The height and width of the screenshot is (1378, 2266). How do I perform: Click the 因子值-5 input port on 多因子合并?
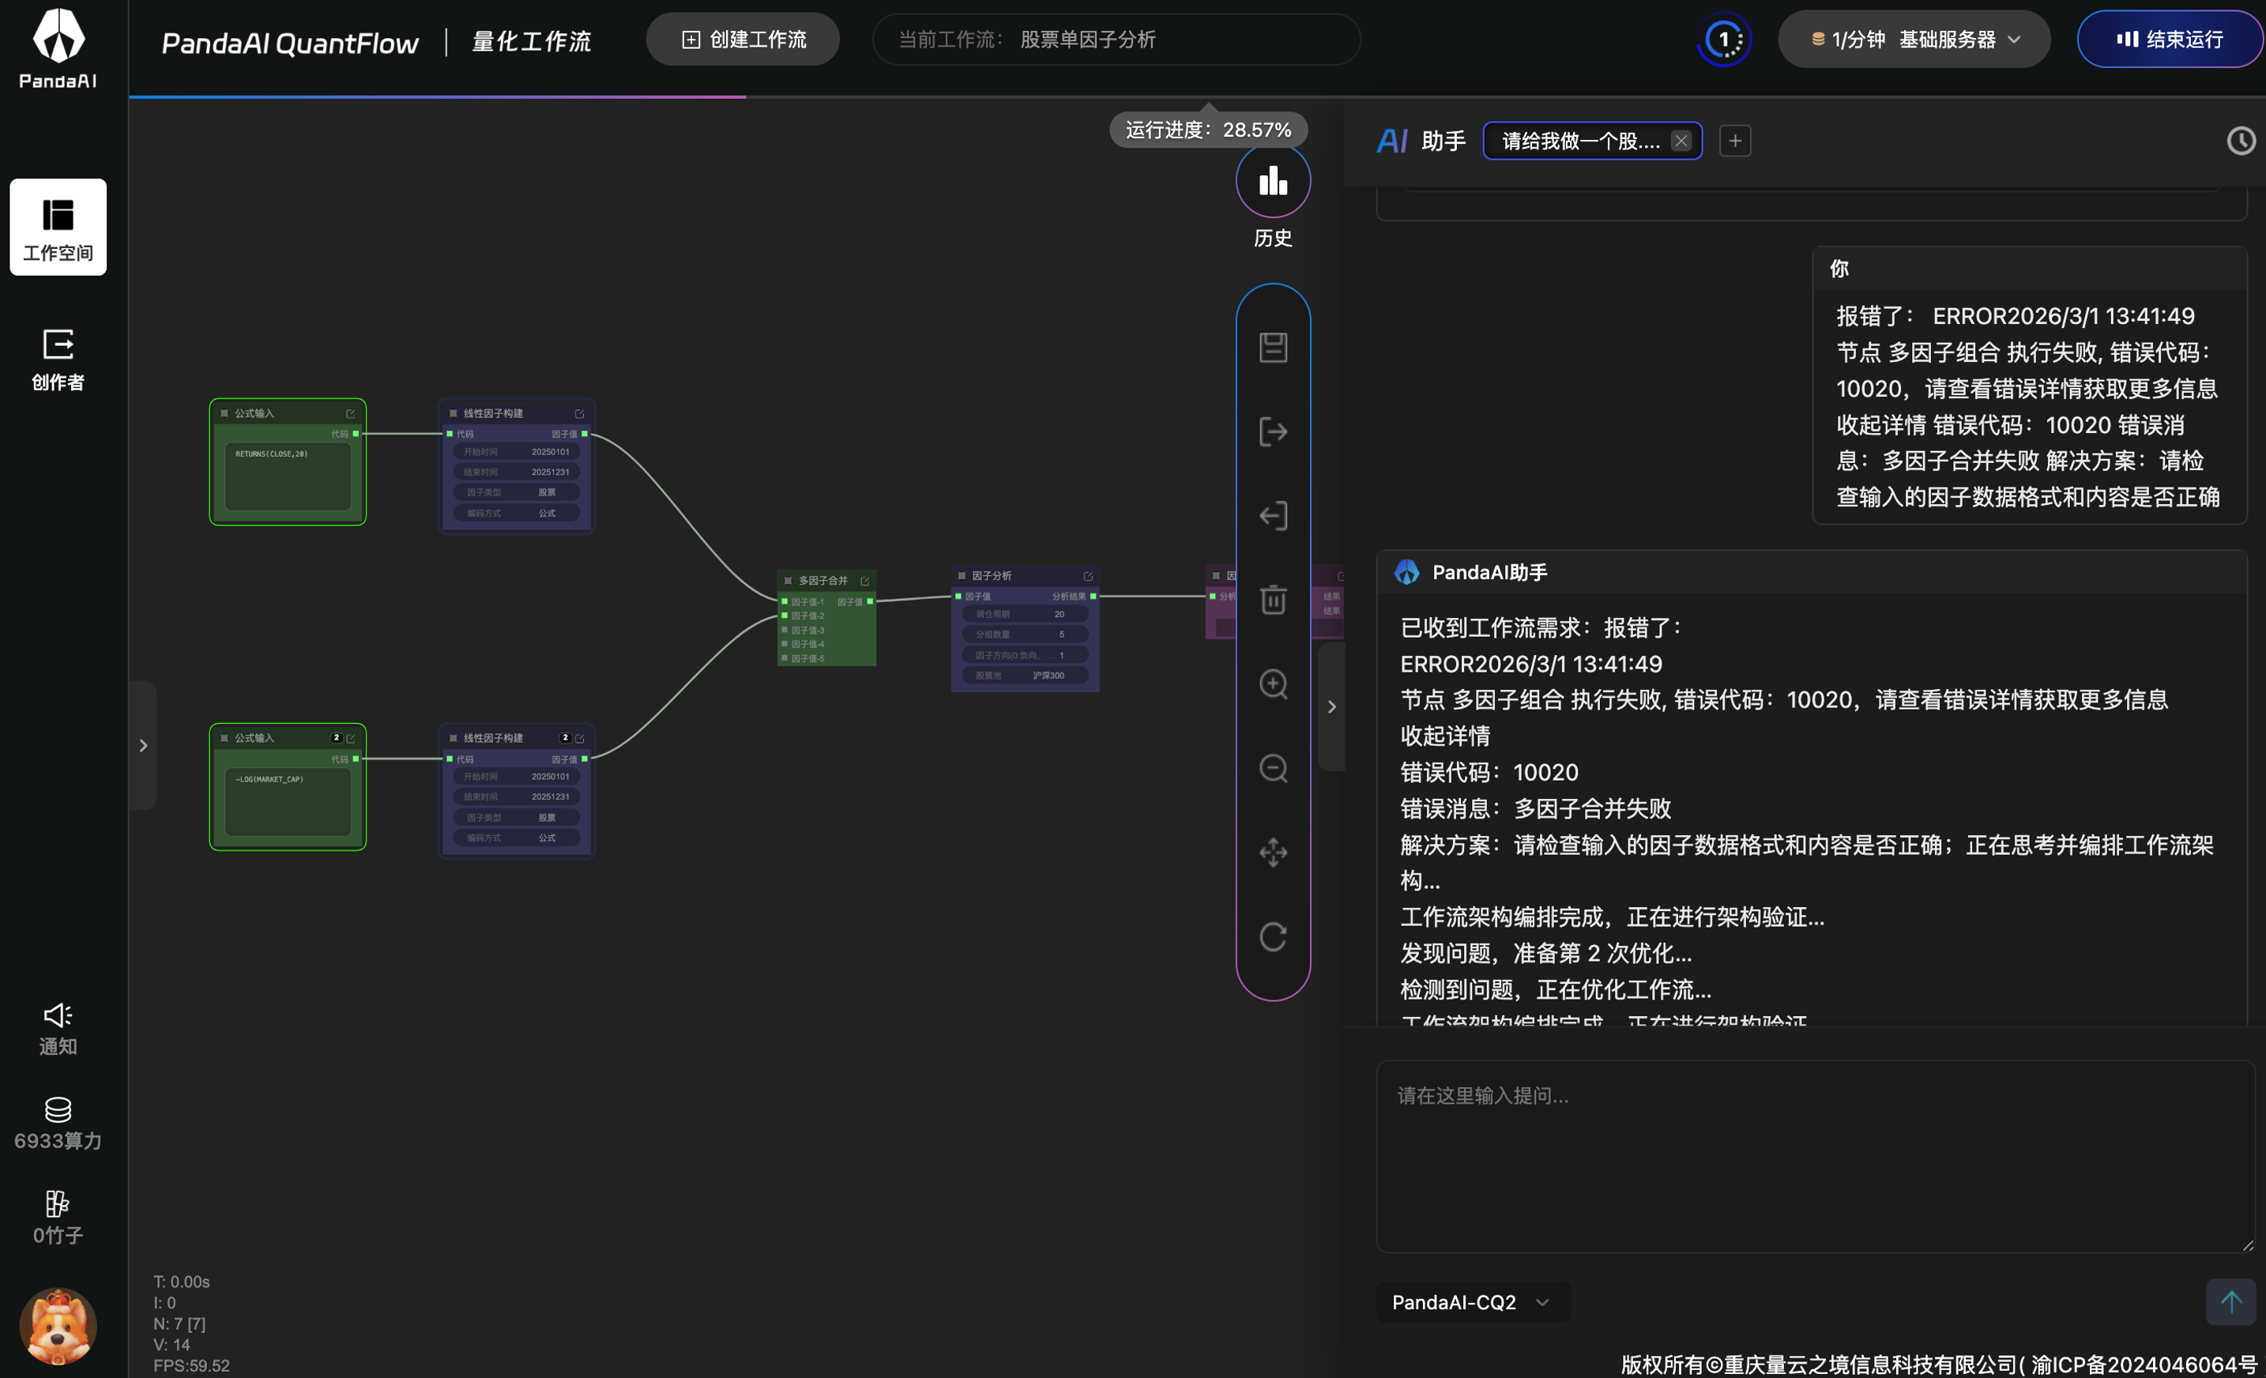[x=785, y=659]
